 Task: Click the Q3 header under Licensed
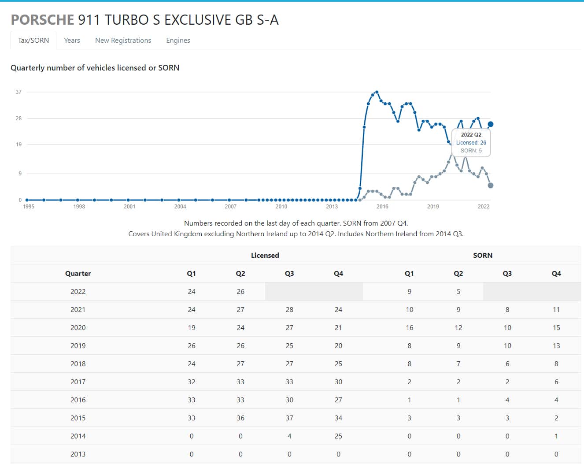coord(289,273)
